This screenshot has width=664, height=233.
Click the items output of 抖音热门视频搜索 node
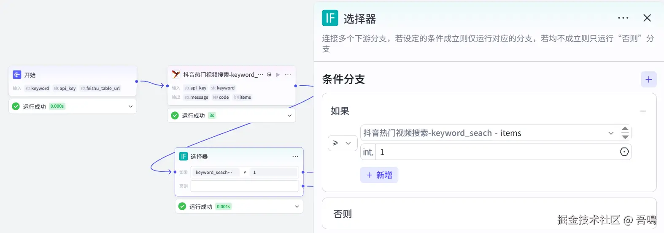pos(243,97)
